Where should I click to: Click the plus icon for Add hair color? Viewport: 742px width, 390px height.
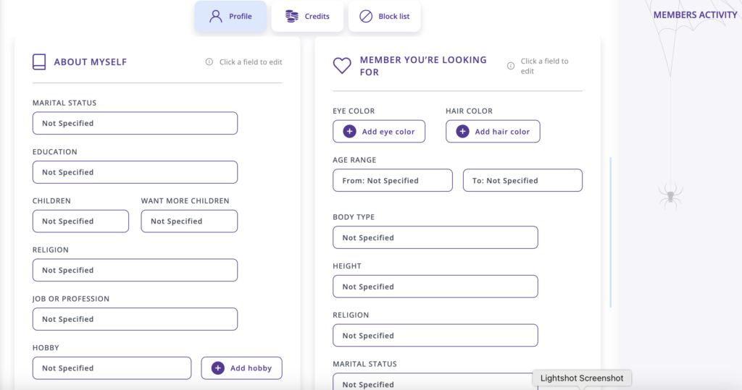coord(462,132)
